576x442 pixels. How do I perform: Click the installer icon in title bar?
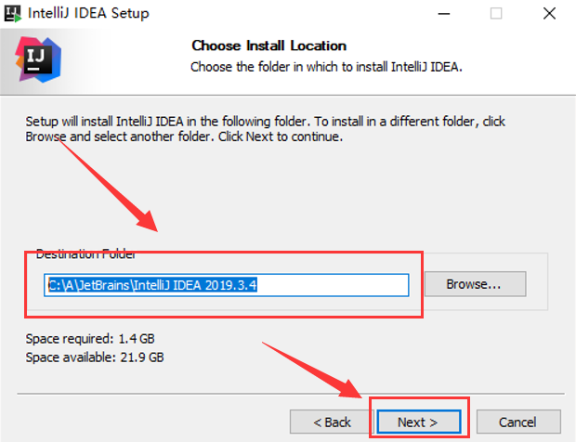pyautogui.click(x=12, y=14)
